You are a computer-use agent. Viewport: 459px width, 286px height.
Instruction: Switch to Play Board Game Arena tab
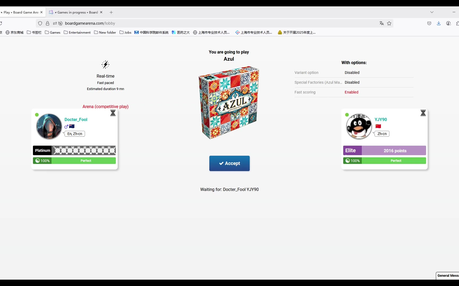[x=21, y=12]
